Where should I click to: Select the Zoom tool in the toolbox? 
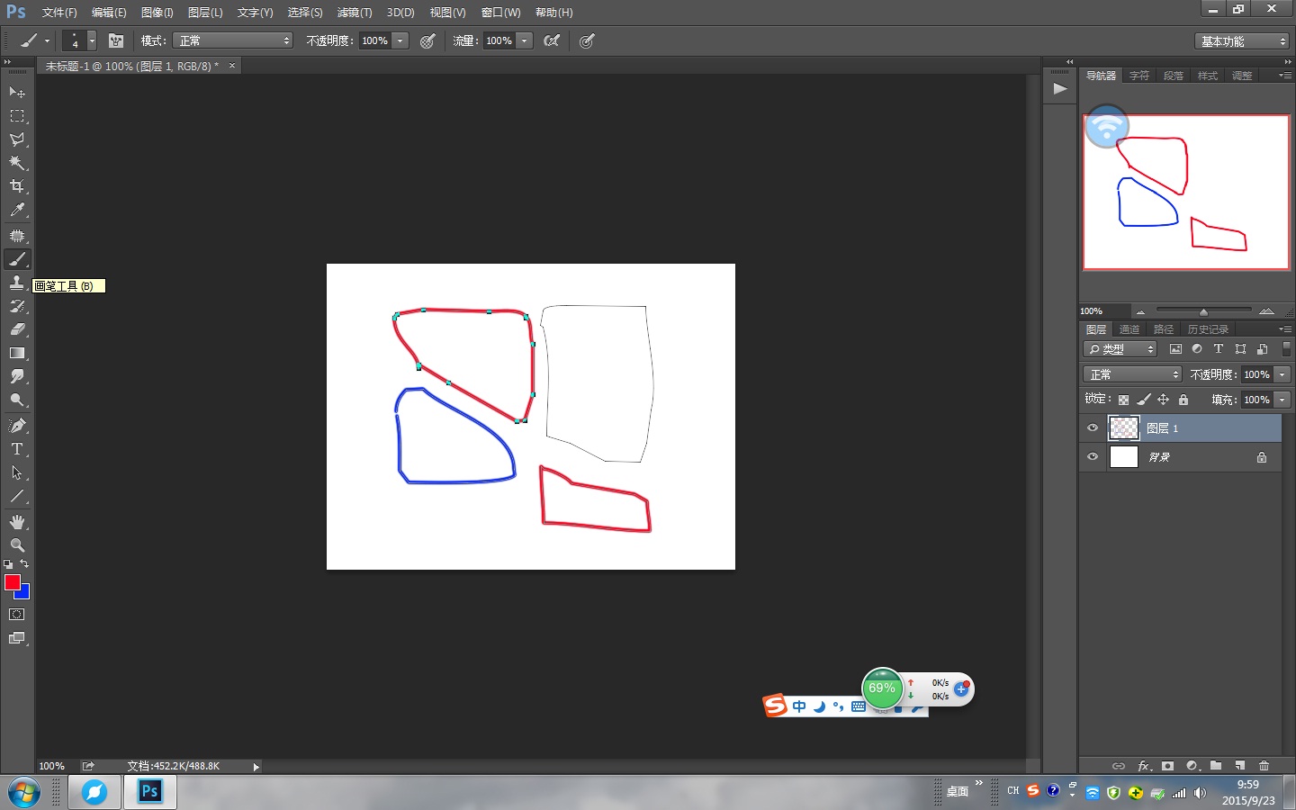click(x=17, y=545)
